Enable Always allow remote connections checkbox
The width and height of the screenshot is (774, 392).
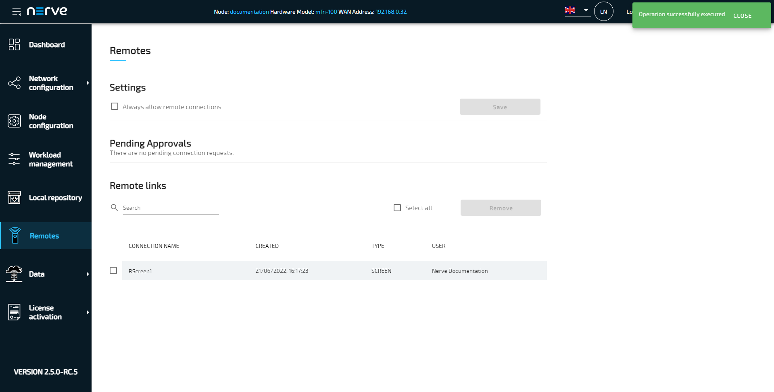pos(115,107)
